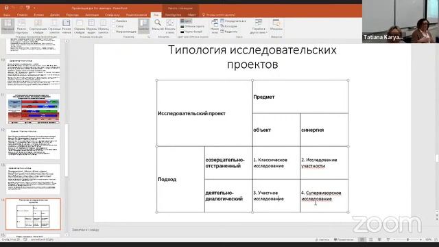Click the New Window (Новое окно) icon
Screen dimensions: 439x247
click(x=215, y=27)
